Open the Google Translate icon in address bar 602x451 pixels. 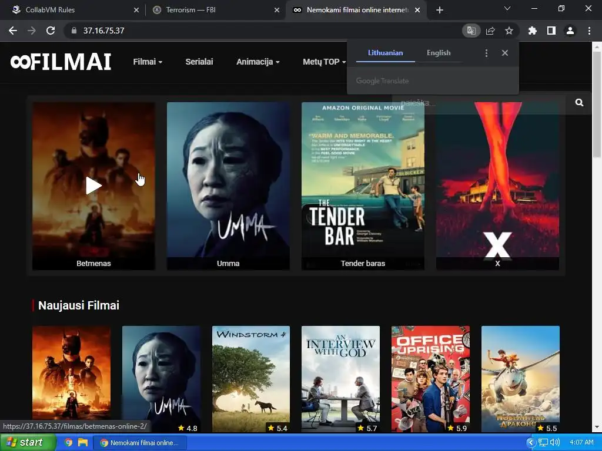471,31
